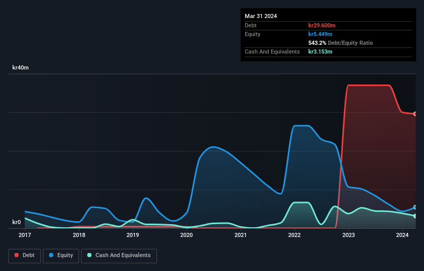The image size is (424, 271).
Task: Click the Mar 31 2024 tooltip date
Action: coord(261,16)
